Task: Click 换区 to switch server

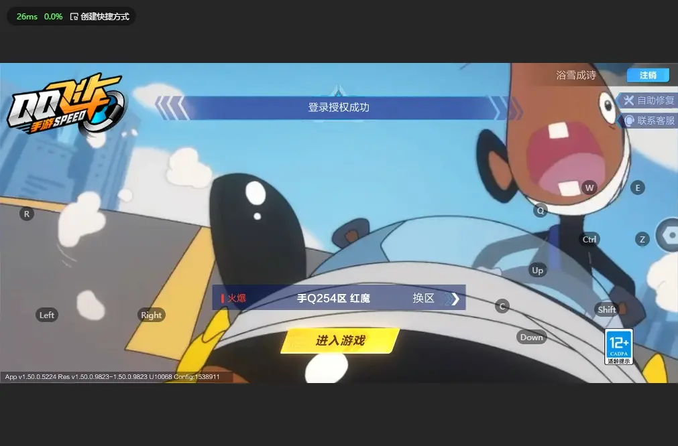Action: click(435, 299)
